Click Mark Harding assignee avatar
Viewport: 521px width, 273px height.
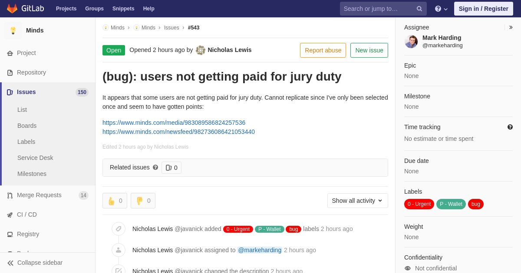411,42
